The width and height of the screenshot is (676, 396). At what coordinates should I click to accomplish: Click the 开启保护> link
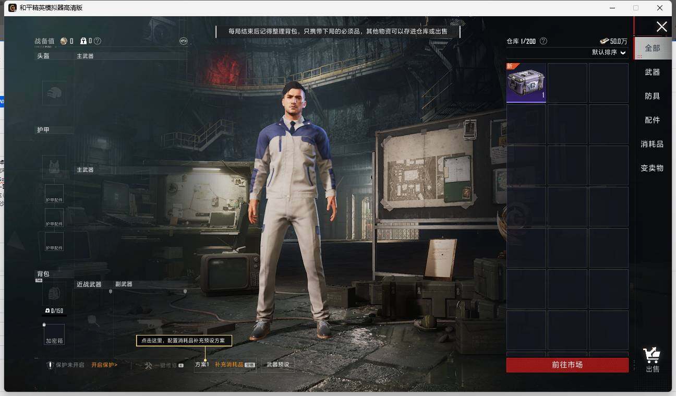point(104,365)
